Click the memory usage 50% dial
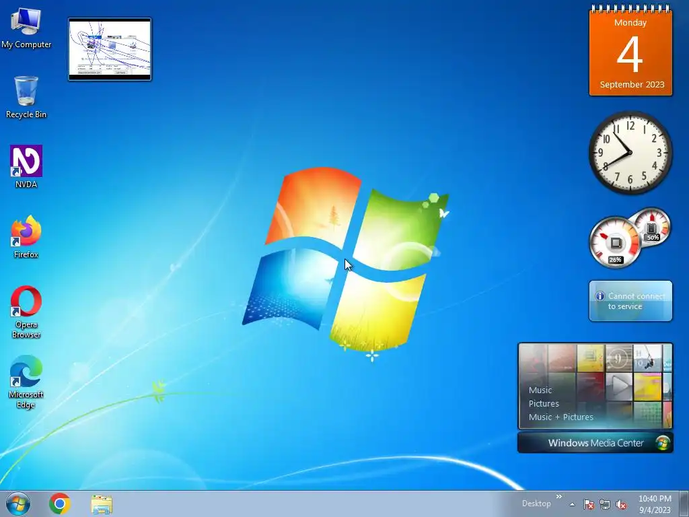Viewport: 689px width, 517px height. (x=652, y=228)
